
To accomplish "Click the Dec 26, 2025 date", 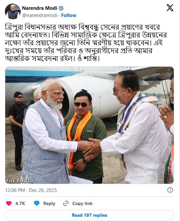I will 43,190.
